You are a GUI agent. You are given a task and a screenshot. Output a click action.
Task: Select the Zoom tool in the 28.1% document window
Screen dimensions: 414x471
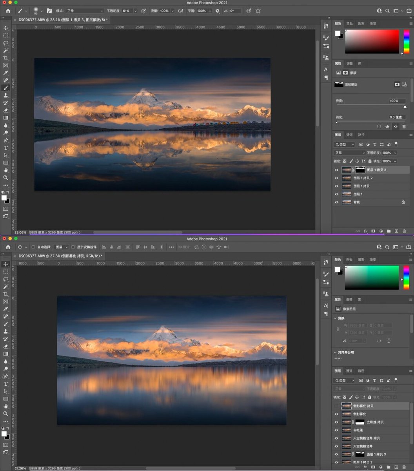[6, 177]
